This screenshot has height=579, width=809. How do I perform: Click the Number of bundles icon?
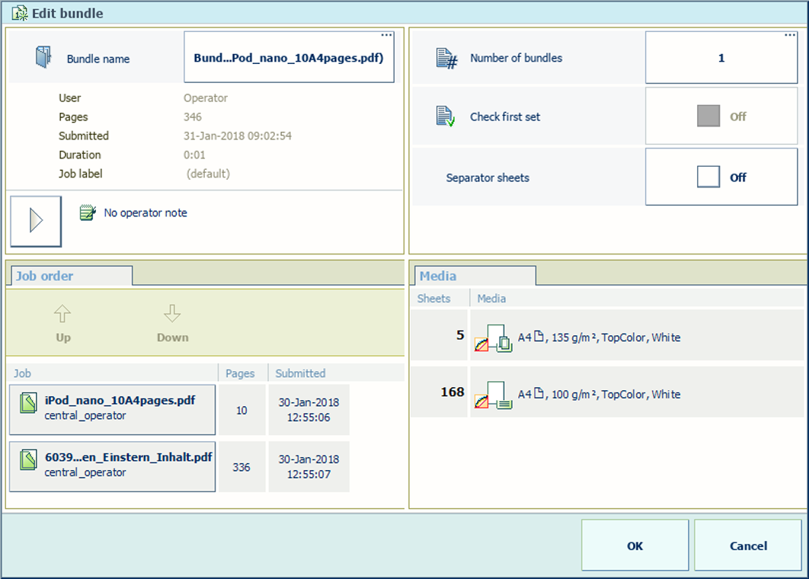[446, 58]
